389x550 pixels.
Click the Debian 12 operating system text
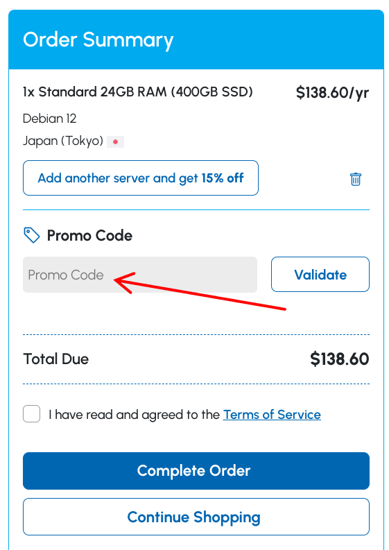49,119
